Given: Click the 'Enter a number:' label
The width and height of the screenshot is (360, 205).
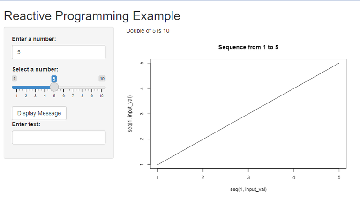Looking at the screenshot, I should (34, 39).
